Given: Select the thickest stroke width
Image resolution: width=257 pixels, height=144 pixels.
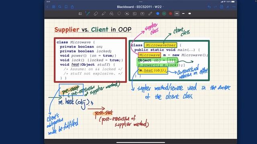Looking at the screenshot, I should [x=190, y=14].
